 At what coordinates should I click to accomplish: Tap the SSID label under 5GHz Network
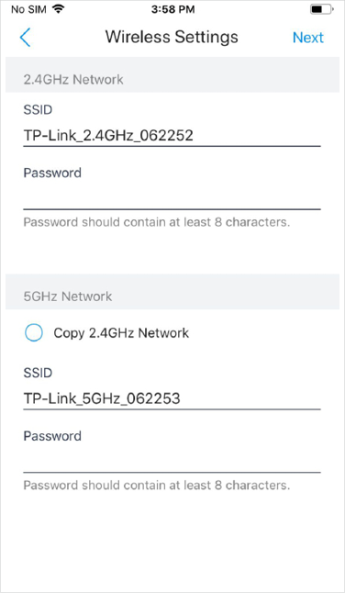(38, 374)
